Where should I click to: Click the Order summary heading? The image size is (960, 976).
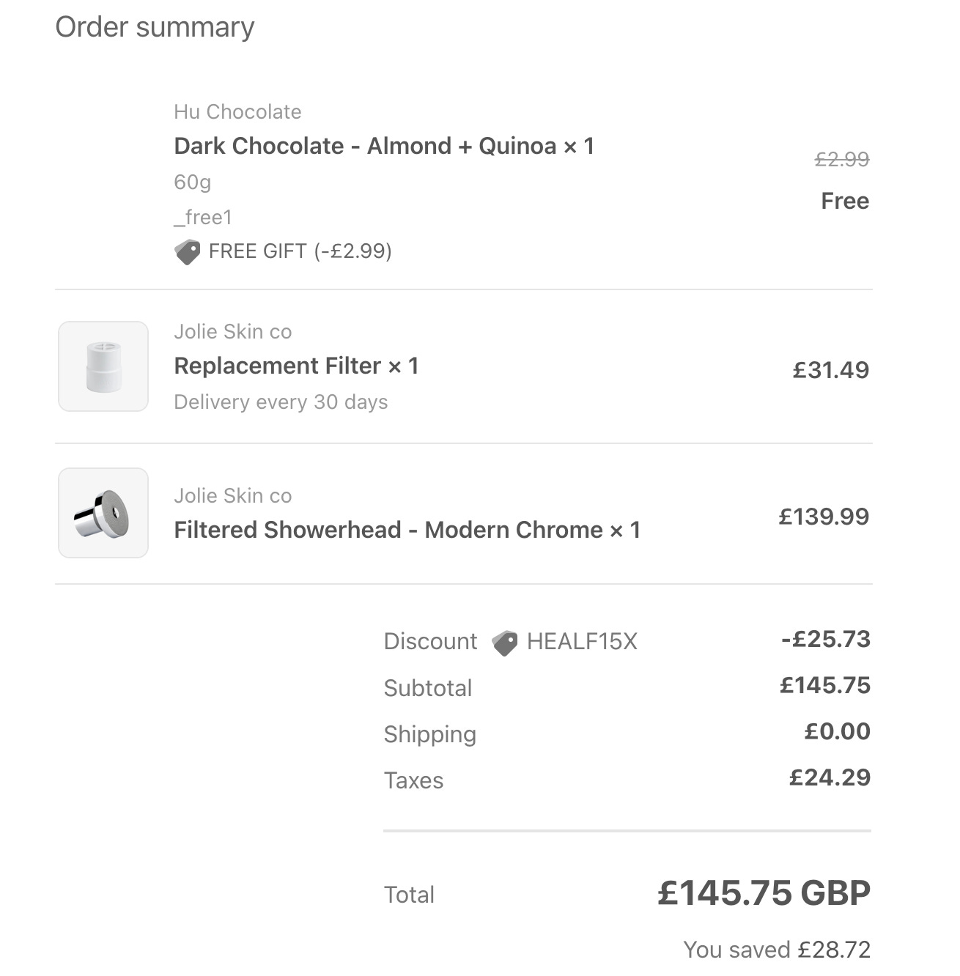click(x=155, y=27)
